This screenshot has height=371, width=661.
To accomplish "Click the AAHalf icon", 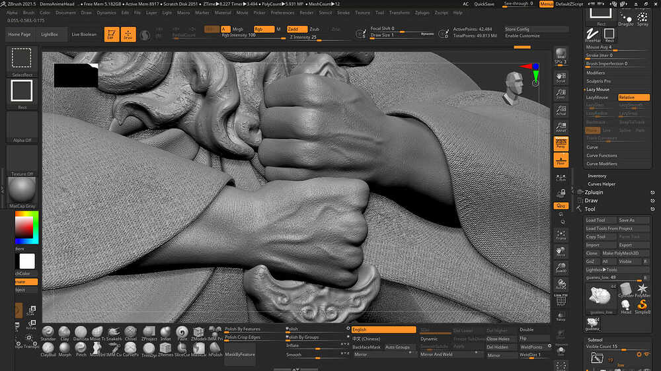I will (x=561, y=127).
